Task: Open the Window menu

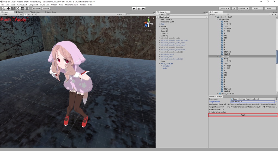Action: [83, 5]
